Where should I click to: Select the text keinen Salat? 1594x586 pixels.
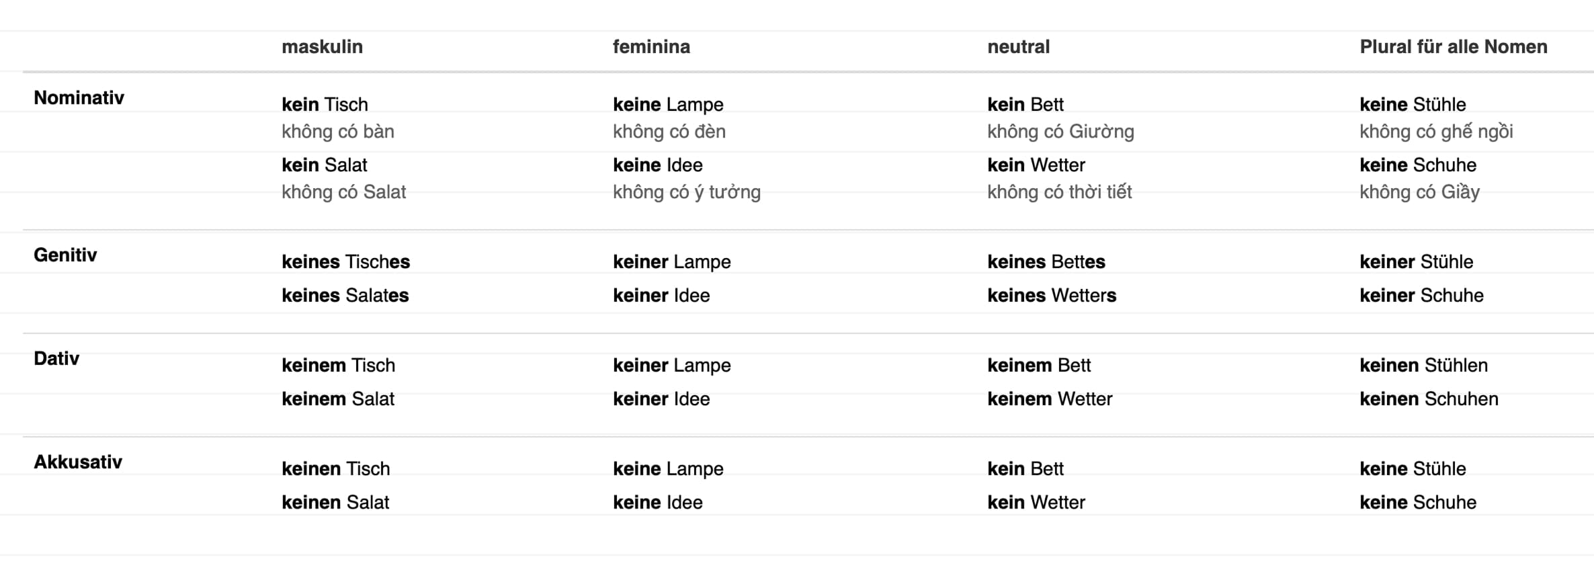pos(335,503)
